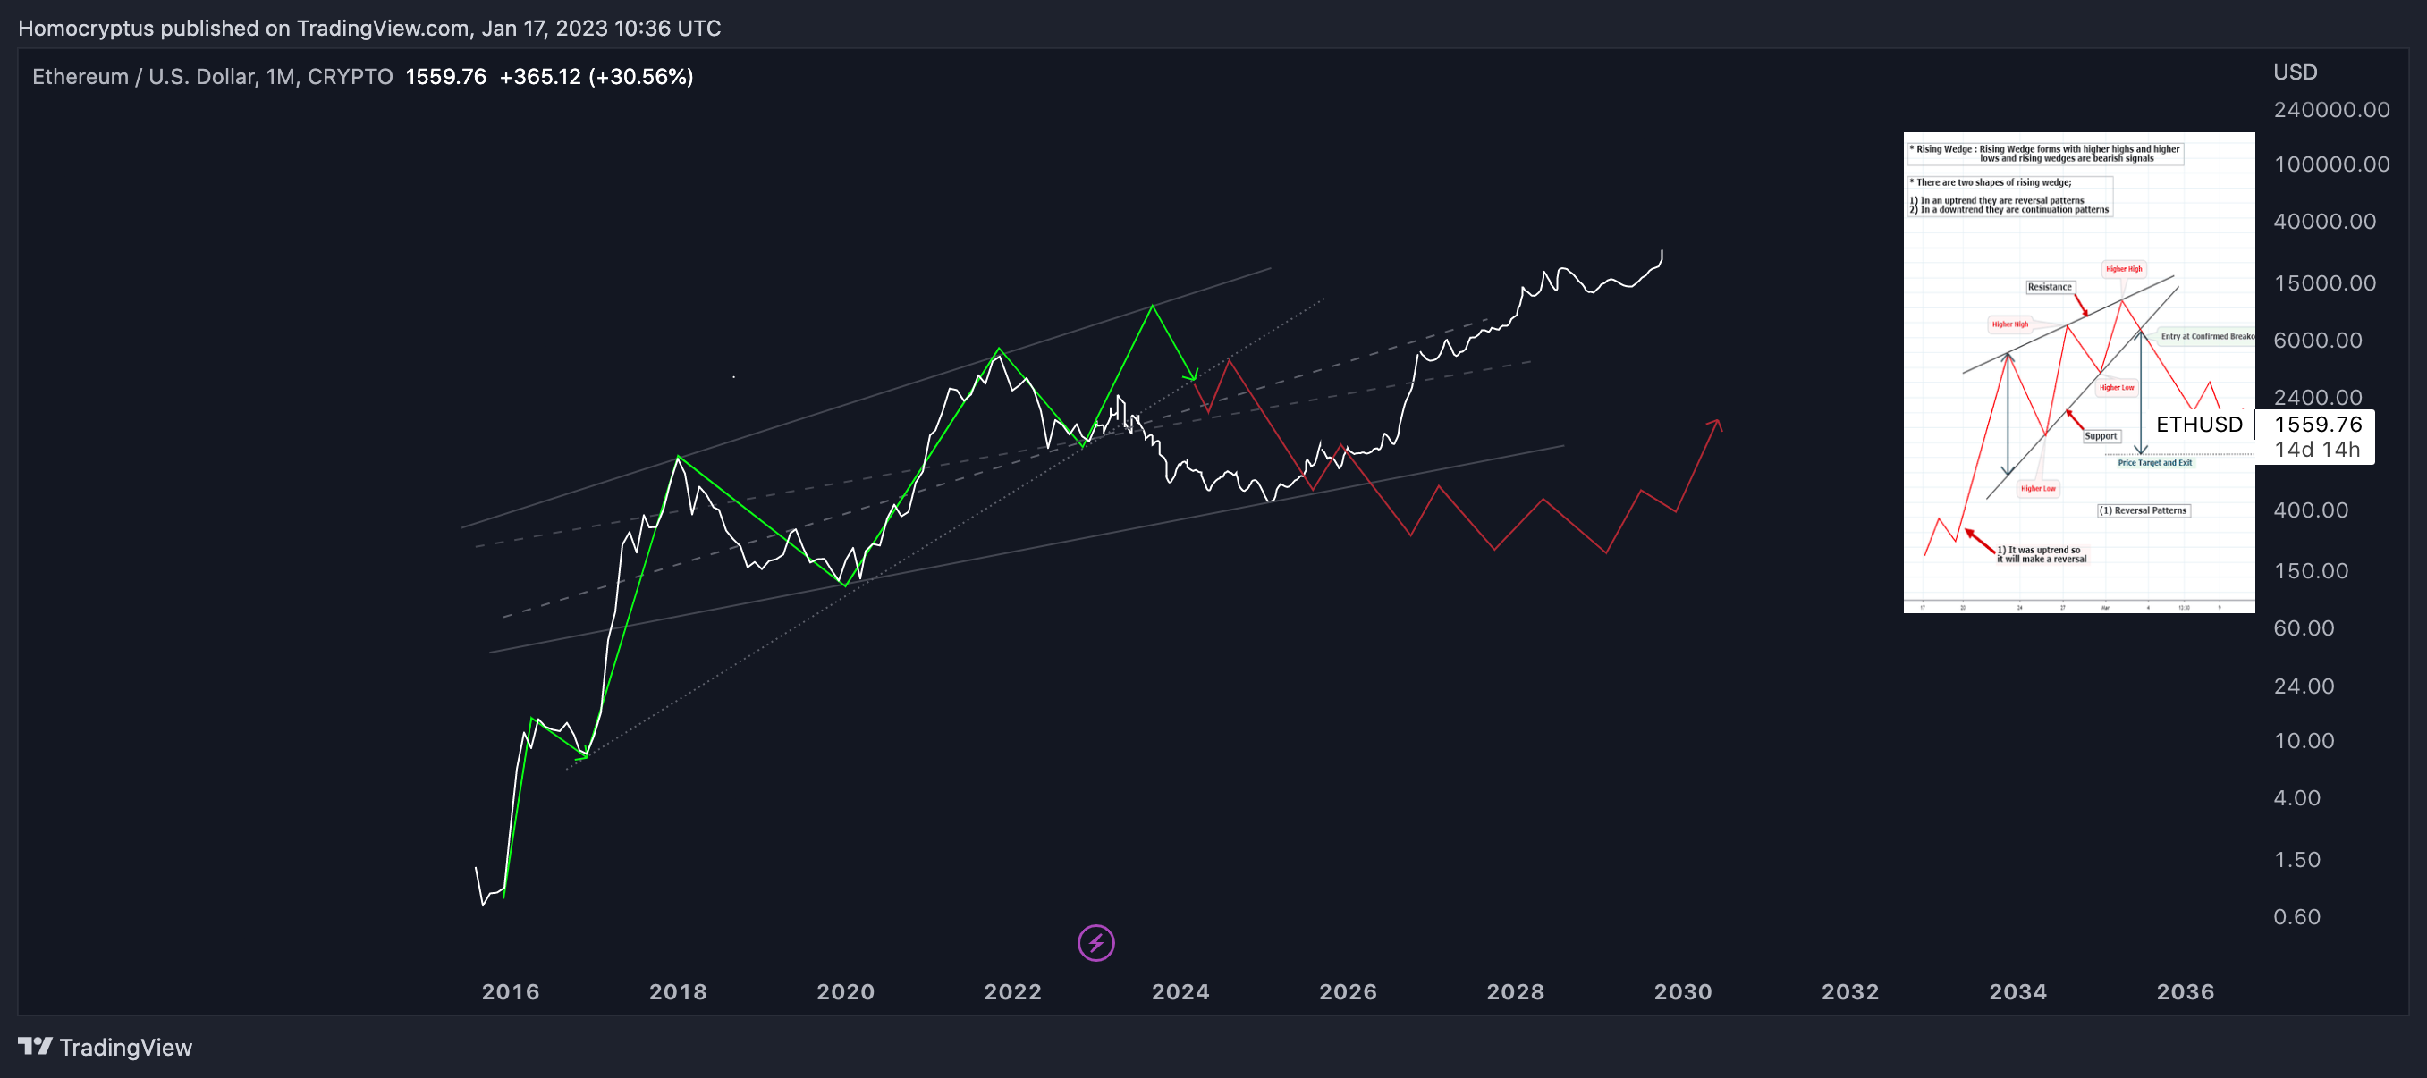This screenshot has height=1078, width=2427.
Task: Click the purple lightning bolt event icon
Action: [x=1095, y=942]
